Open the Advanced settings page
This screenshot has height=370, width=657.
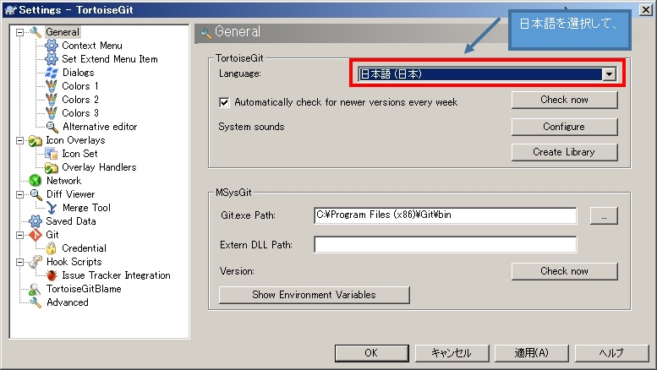[x=68, y=302]
